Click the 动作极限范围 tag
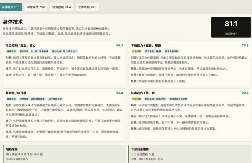This screenshot has height=163, width=252. (x=55, y=99)
